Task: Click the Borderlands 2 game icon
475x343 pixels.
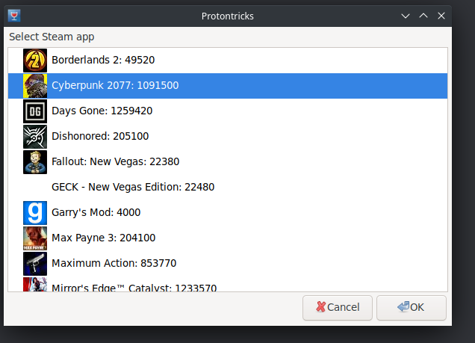Action: click(35, 60)
